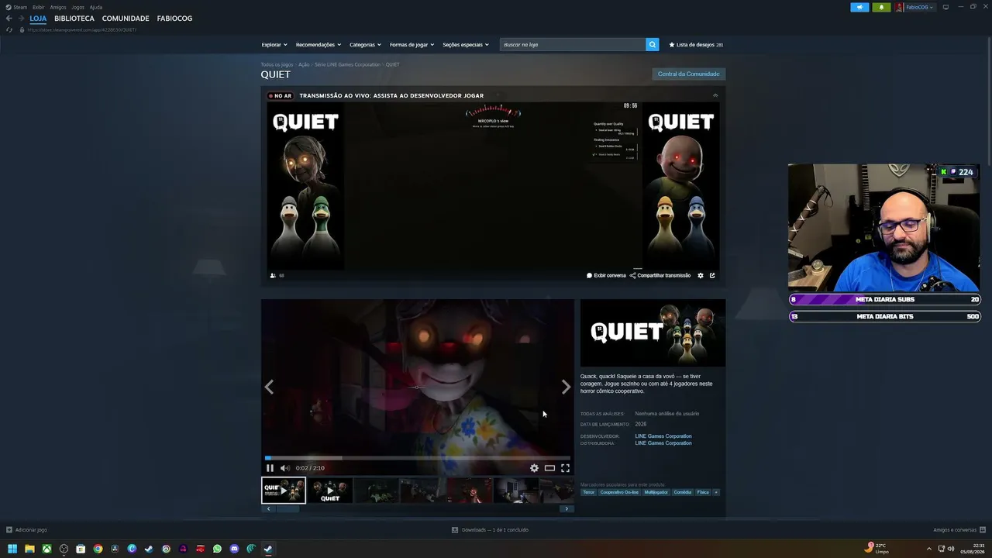
Task: Open the FABIOCOG profile tab
Action: [174, 19]
